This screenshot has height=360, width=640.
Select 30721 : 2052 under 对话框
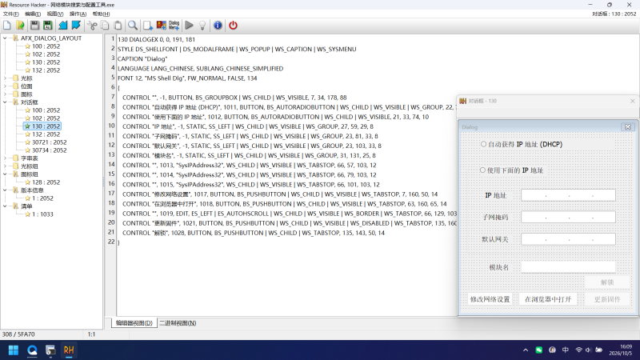point(49,142)
